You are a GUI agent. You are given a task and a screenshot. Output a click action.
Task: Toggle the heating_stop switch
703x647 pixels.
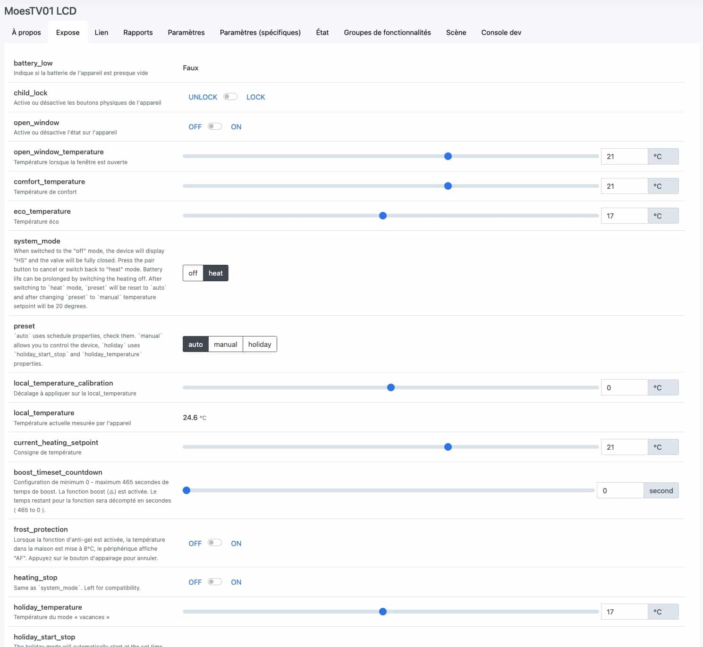215,582
